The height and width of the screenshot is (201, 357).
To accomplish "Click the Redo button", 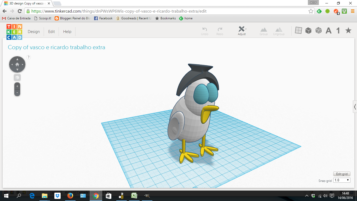I will pos(220,31).
